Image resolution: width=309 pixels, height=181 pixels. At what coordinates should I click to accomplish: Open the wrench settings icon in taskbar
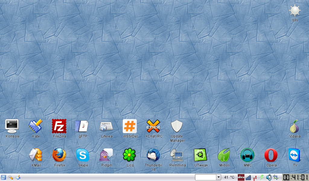pos(11,177)
